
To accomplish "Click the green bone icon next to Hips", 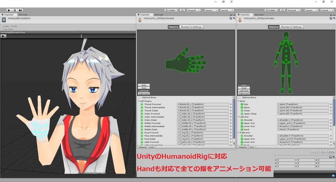I will point(242,105).
